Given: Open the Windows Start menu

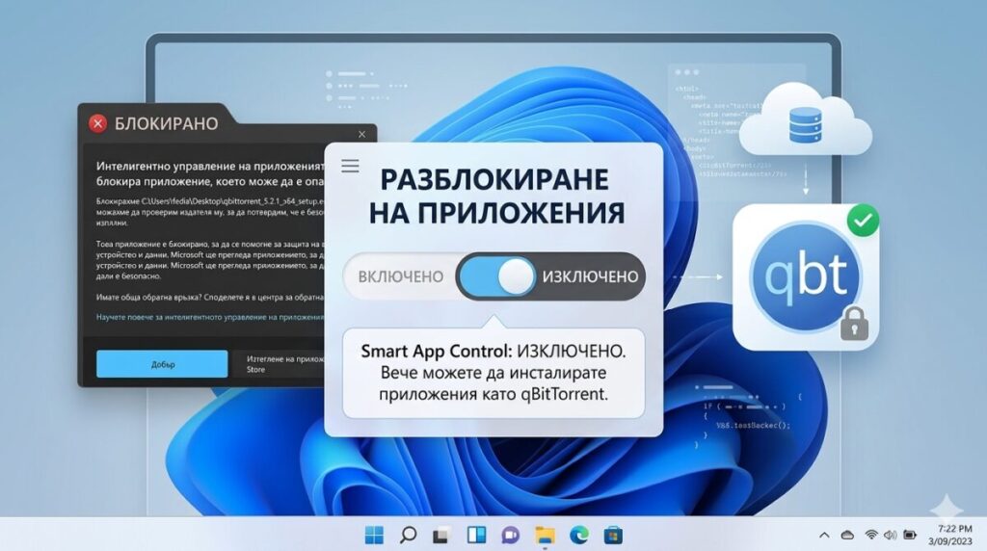Looking at the screenshot, I should (x=374, y=535).
